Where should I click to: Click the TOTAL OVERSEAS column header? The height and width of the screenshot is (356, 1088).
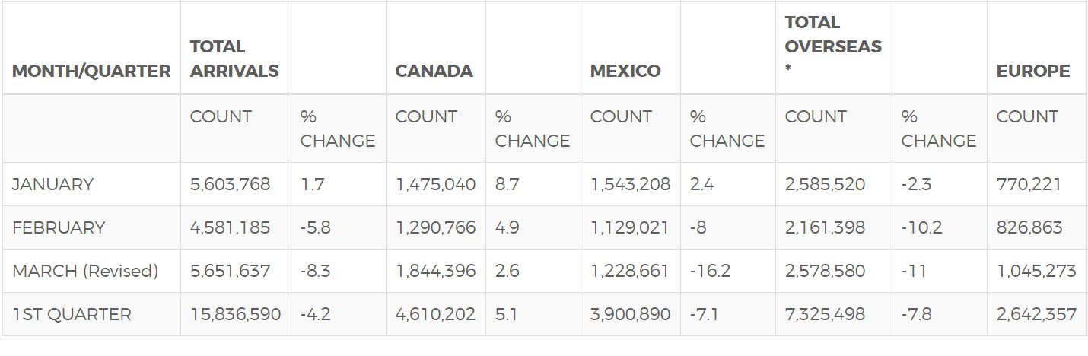tap(833, 46)
